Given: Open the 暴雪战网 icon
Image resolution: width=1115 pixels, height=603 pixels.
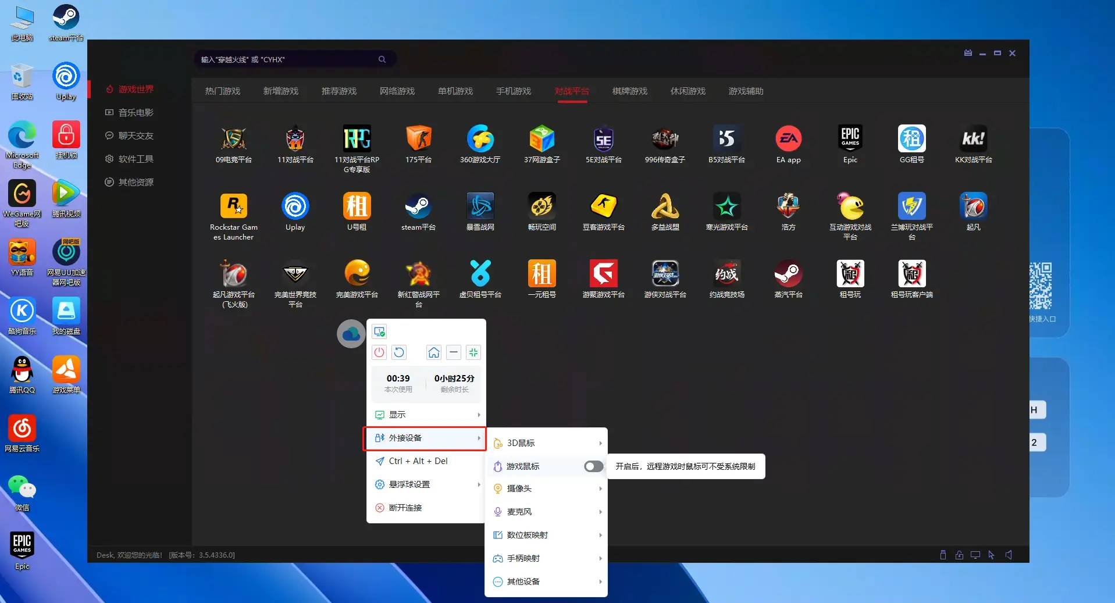Looking at the screenshot, I should (480, 212).
